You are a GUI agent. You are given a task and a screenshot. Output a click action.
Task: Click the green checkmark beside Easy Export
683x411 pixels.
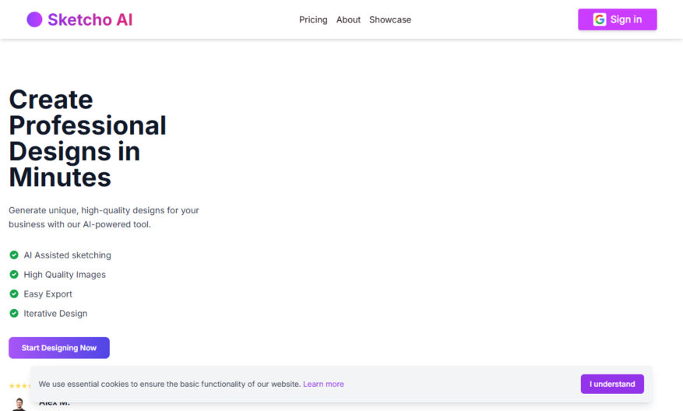click(x=14, y=294)
